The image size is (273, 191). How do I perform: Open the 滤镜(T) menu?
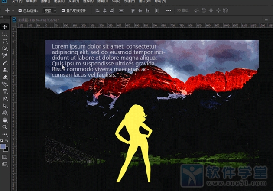tap(103, 1)
